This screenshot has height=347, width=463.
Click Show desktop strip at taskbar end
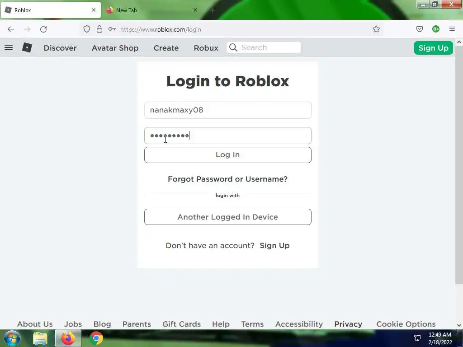460,338
